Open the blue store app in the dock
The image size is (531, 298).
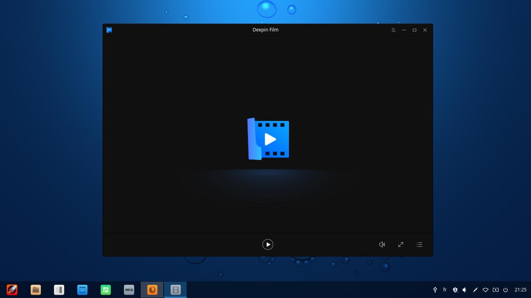click(x=82, y=290)
